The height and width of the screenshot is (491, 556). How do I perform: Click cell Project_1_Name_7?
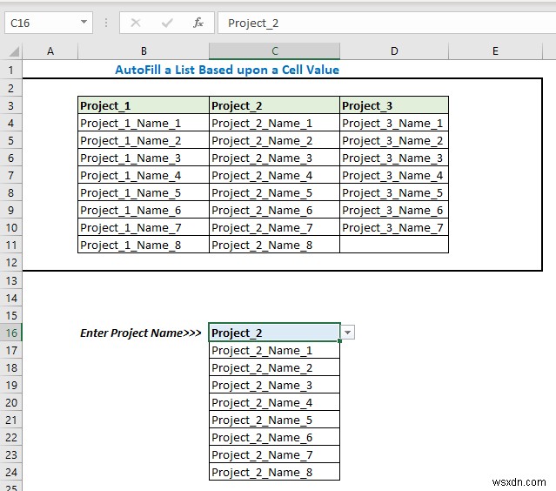pyautogui.click(x=144, y=227)
